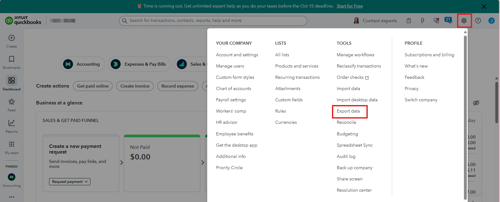Open Reconcile tool
Viewport: 500px width, 202px height.
tap(346, 122)
